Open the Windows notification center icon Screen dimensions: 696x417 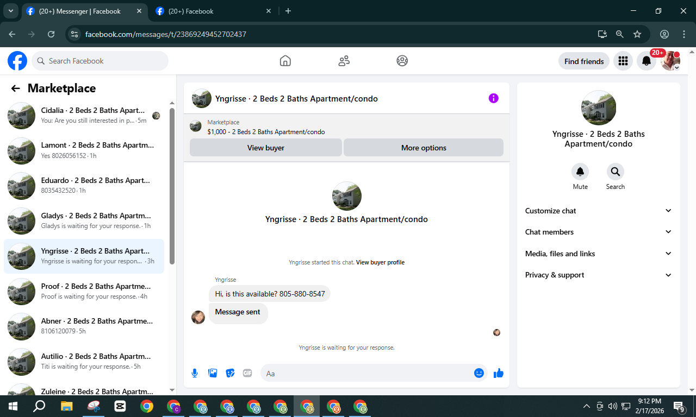(x=679, y=406)
